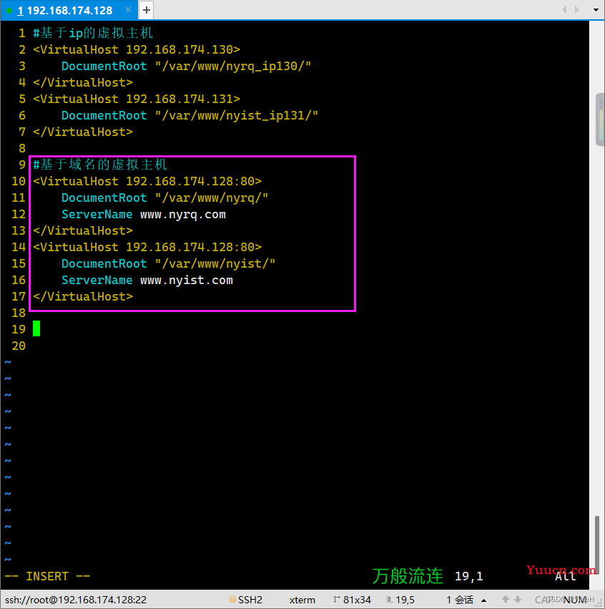Click the ssh://root@192.168.174.128:22 status text
This screenshot has height=609, width=605.
pos(76,600)
